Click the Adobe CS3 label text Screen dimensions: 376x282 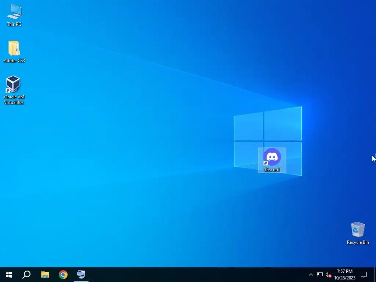click(14, 61)
